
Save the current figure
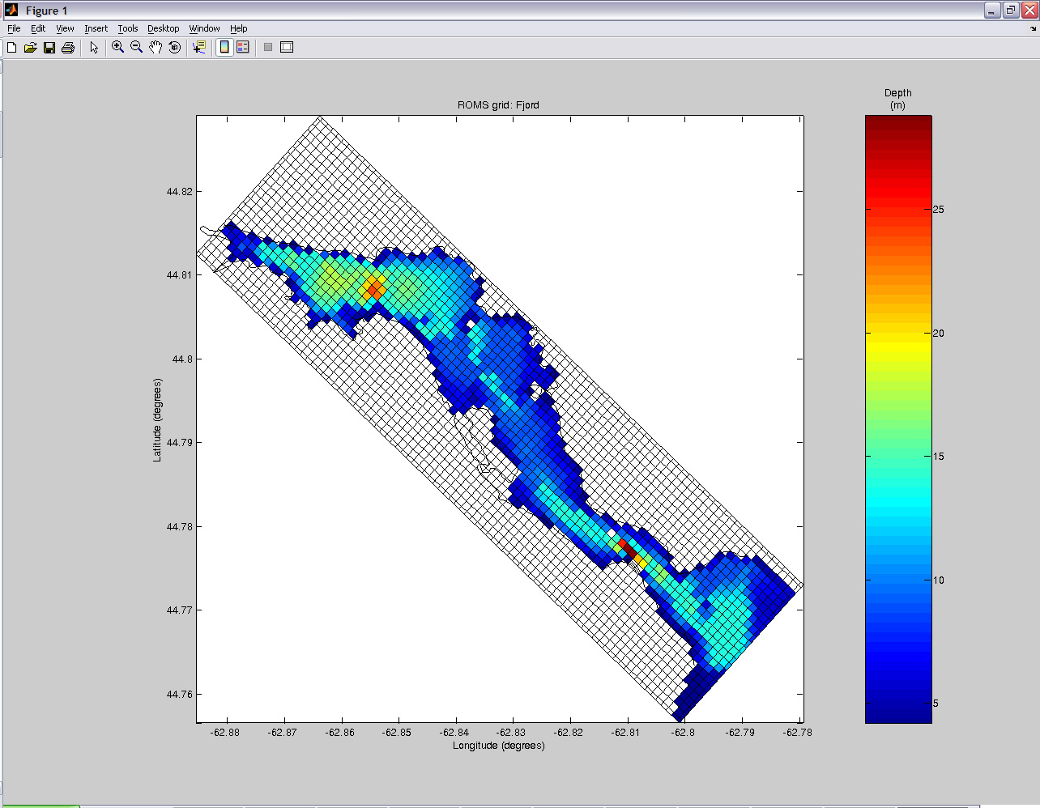[x=49, y=48]
